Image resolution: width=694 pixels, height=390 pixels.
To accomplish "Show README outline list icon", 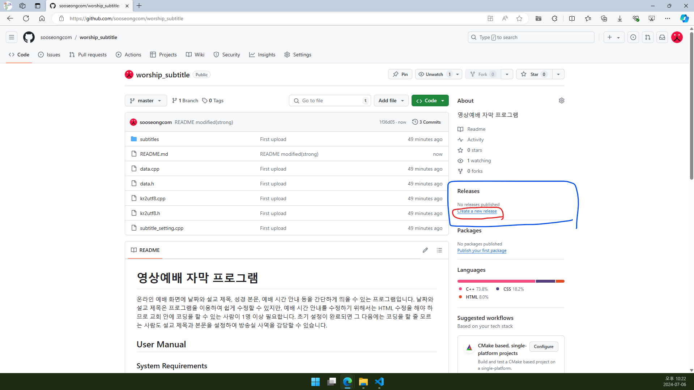I will 439,250.
